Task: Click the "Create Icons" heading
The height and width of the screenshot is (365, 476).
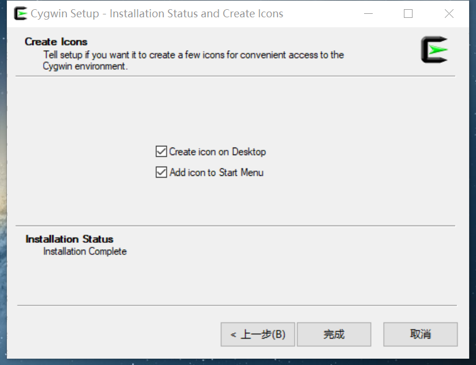Action: point(56,42)
